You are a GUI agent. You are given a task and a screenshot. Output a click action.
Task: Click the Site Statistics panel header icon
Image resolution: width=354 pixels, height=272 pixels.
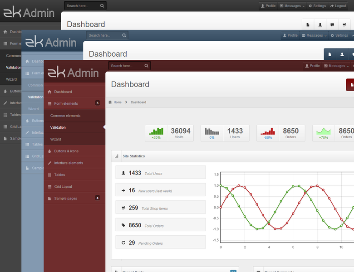click(116, 156)
